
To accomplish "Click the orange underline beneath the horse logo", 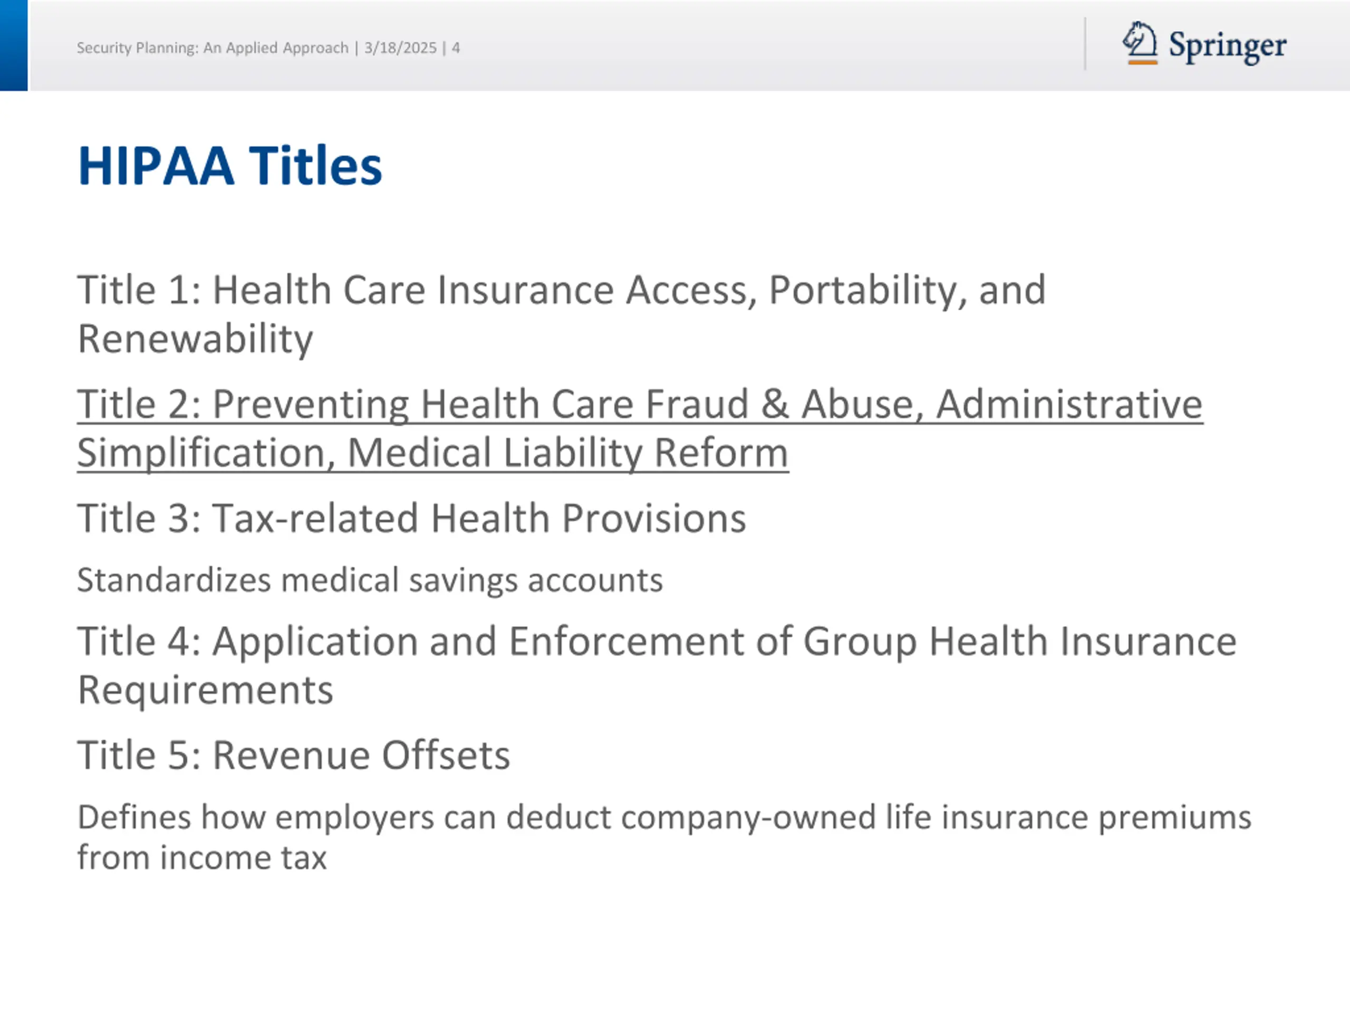I will click(1143, 62).
